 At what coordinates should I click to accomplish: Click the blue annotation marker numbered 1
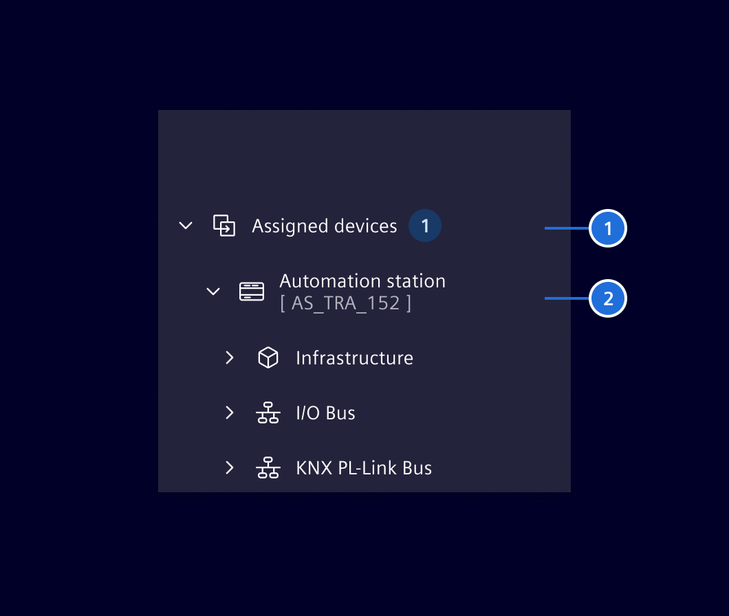[x=608, y=228]
